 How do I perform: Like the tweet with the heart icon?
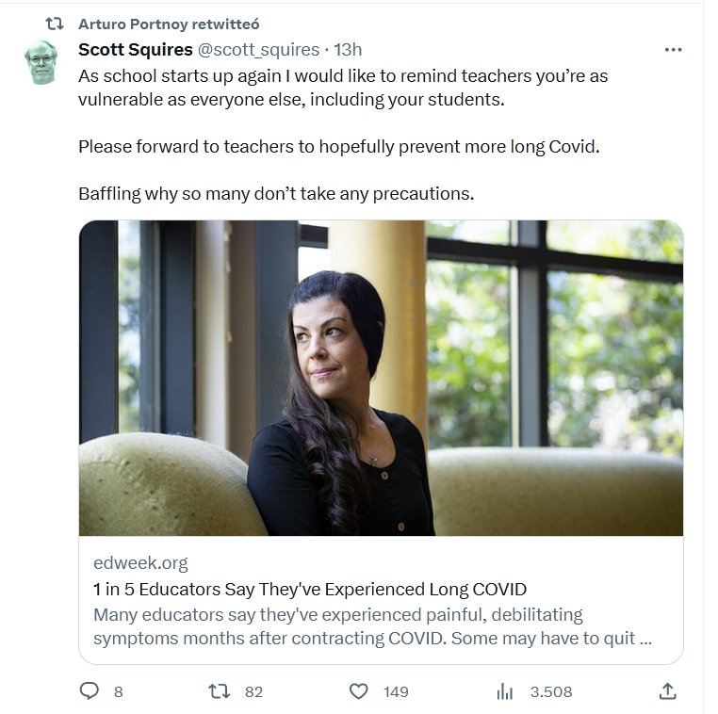(x=359, y=691)
